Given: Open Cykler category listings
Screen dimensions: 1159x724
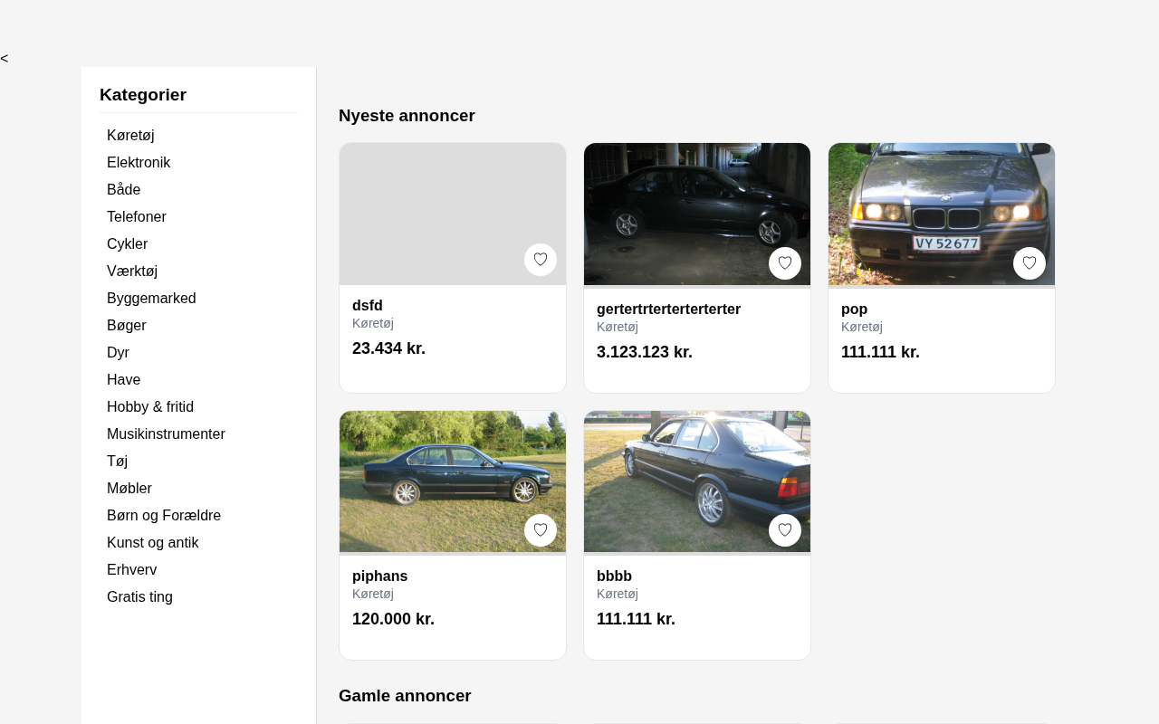Looking at the screenshot, I should point(127,244).
